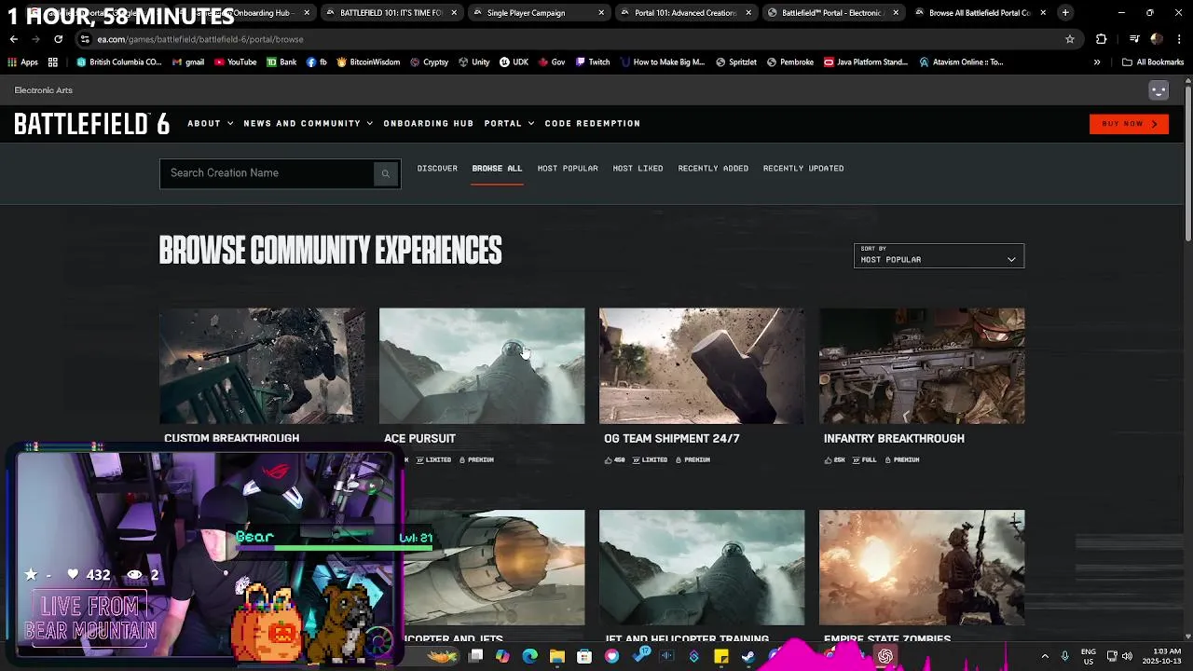Open the Infantry Breakthrough title
Viewport: 1193px width, 671px height.
tap(894, 438)
